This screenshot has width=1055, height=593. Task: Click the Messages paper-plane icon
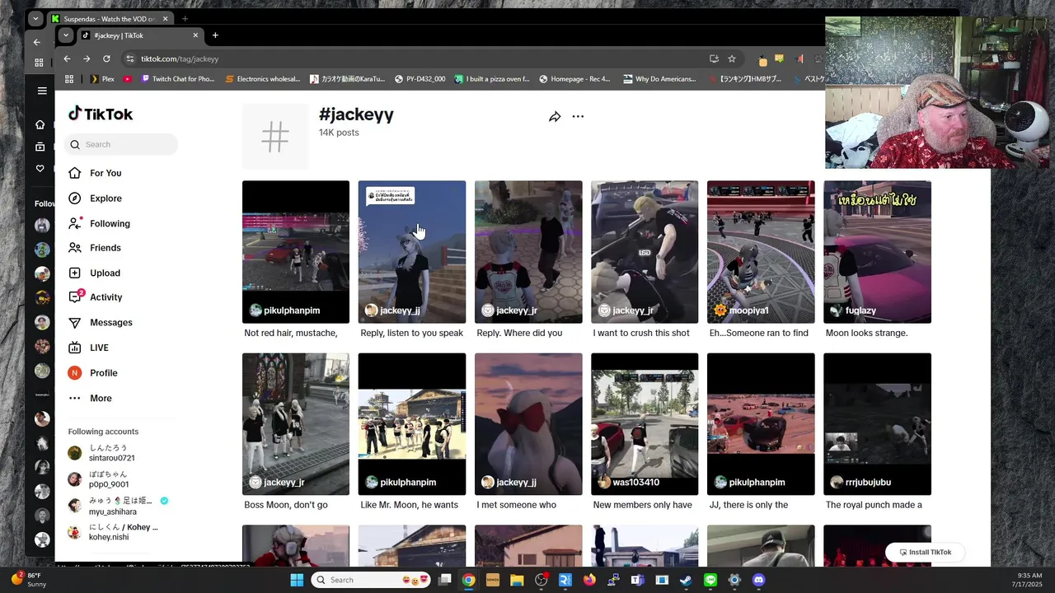[75, 323]
